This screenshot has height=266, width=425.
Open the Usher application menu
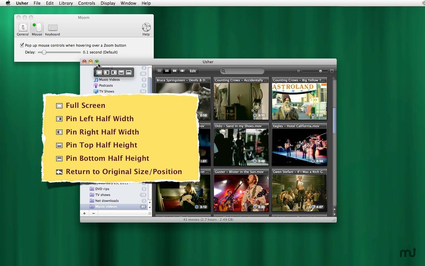(x=22, y=3)
